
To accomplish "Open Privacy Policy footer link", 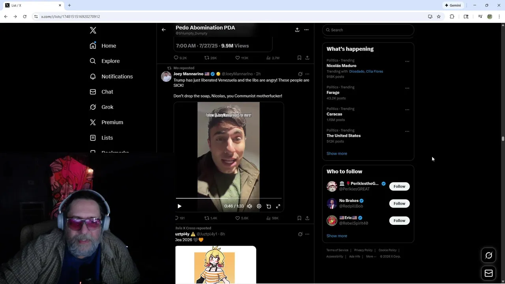I will point(363,250).
